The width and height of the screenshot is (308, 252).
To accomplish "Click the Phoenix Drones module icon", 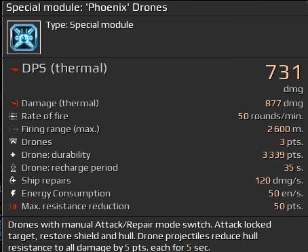I will coord(24,37).
